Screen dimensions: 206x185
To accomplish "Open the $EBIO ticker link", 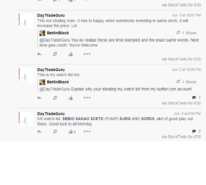I will tap(68, 119).
